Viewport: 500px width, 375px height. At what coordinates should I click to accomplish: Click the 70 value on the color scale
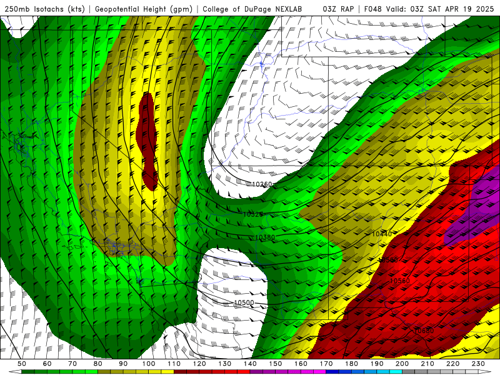point(72,364)
